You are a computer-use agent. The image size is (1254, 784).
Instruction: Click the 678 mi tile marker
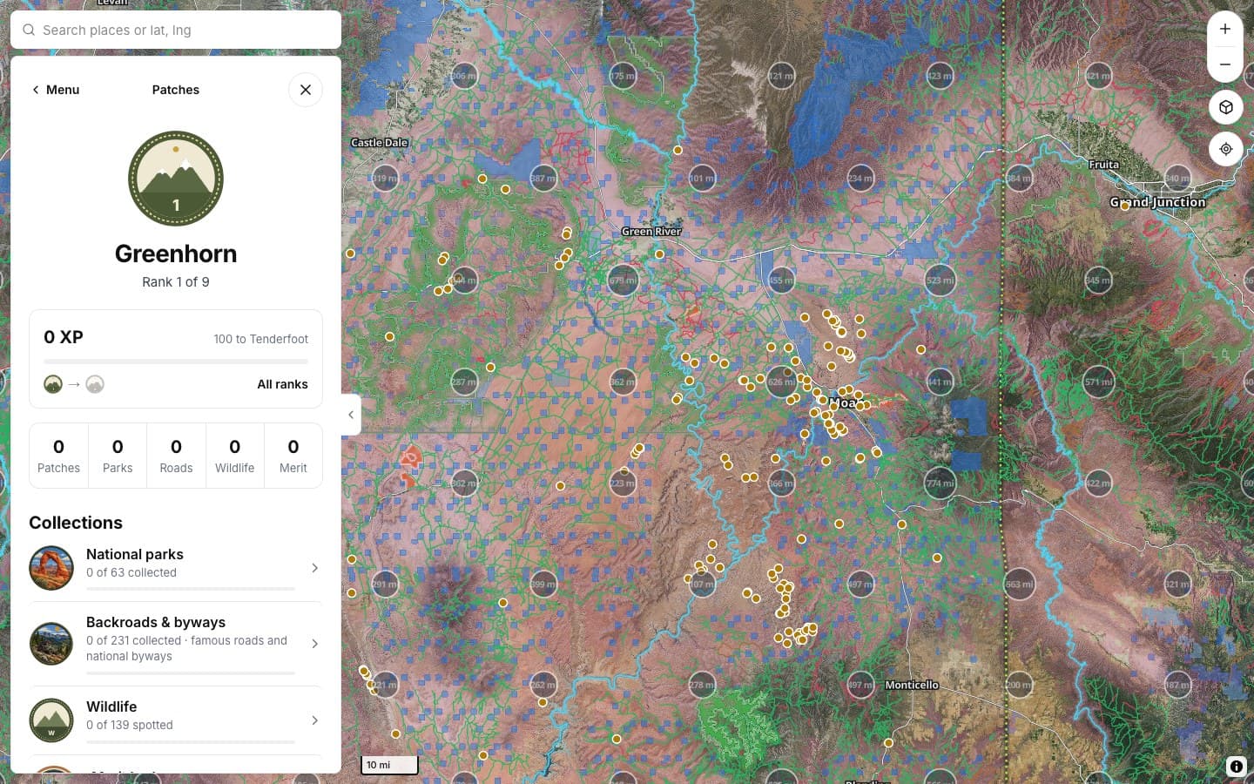[623, 280]
